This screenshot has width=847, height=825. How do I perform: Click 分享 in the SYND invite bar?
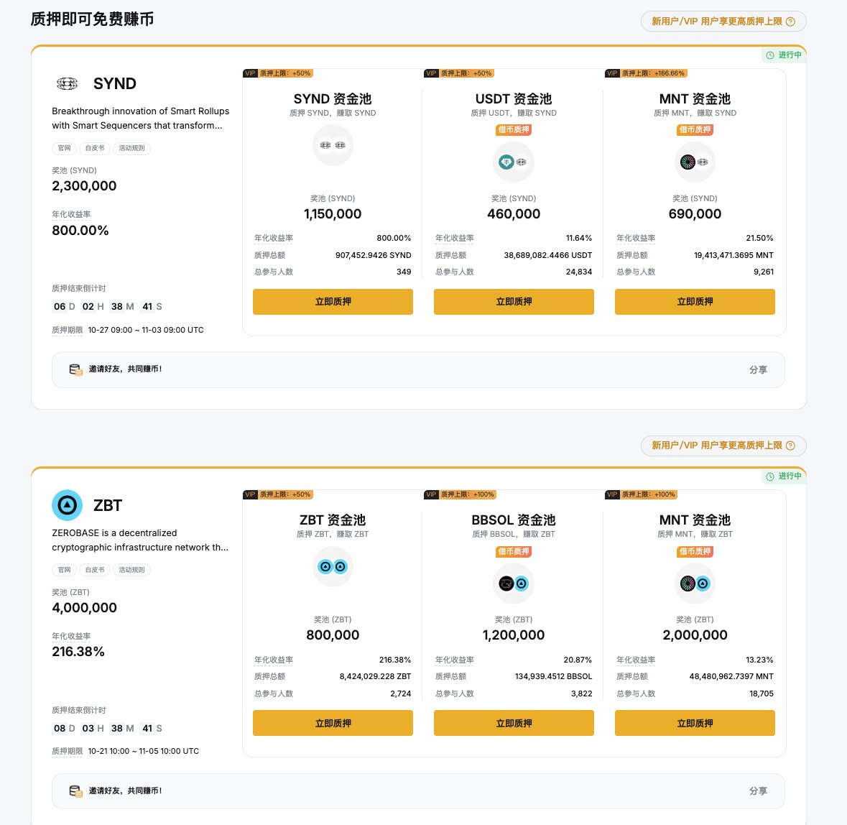758,369
